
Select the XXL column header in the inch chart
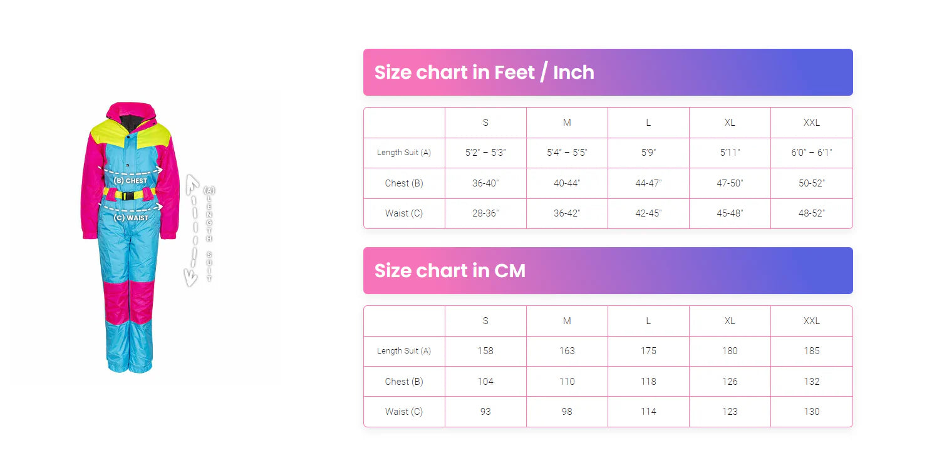(811, 123)
